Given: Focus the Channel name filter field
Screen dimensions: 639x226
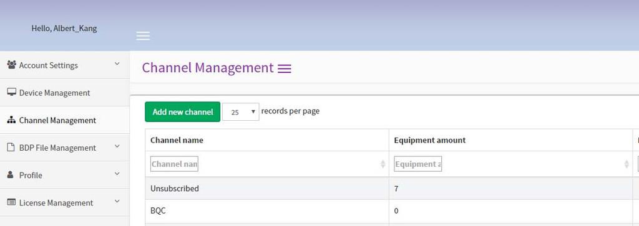Looking at the screenshot, I should point(175,164).
